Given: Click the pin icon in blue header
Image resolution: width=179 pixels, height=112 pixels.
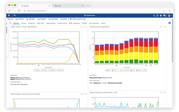Looking at the screenshot, I should click(x=15, y=15).
